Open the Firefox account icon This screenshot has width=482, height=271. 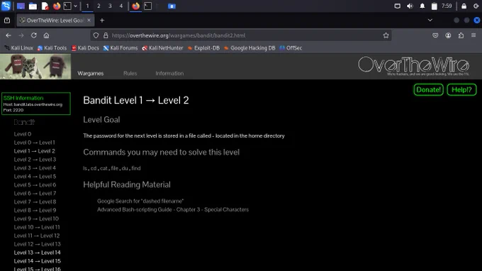click(x=448, y=35)
